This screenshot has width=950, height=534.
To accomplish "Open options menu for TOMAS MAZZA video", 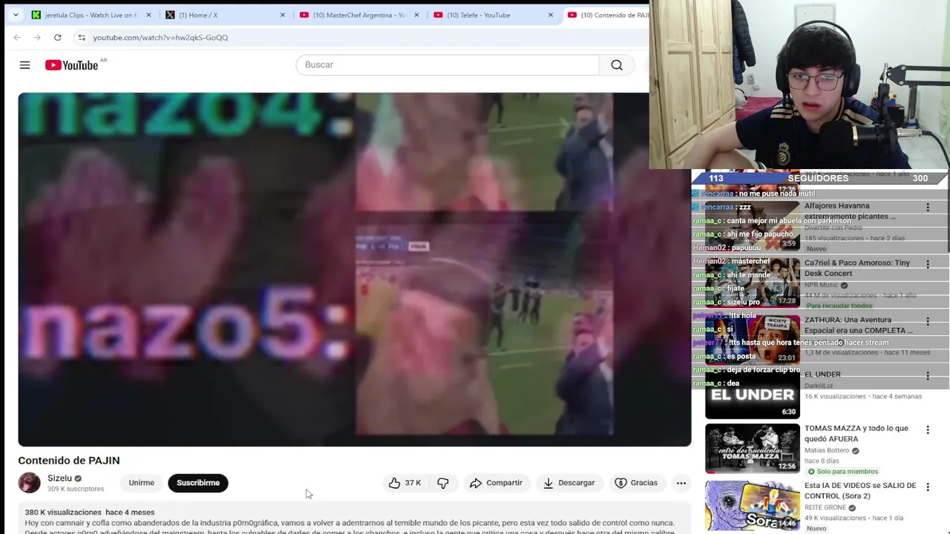I will tap(927, 430).
